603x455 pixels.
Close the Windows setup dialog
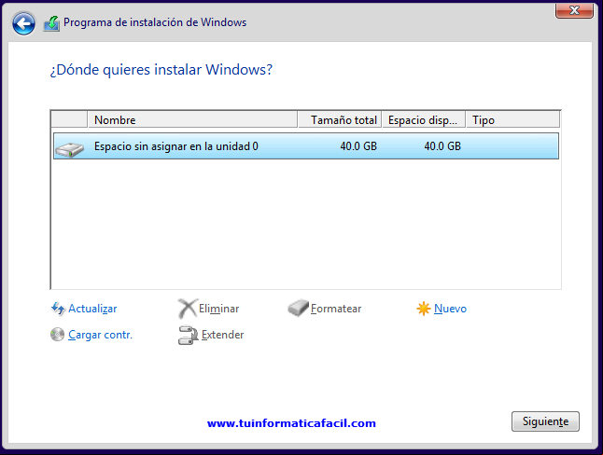574,10
